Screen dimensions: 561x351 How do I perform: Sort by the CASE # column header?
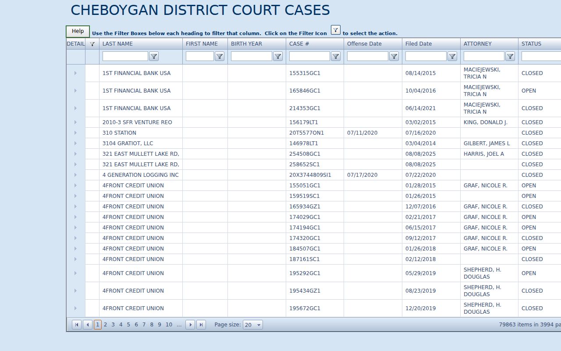pyautogui.click(x=299, y=44)
